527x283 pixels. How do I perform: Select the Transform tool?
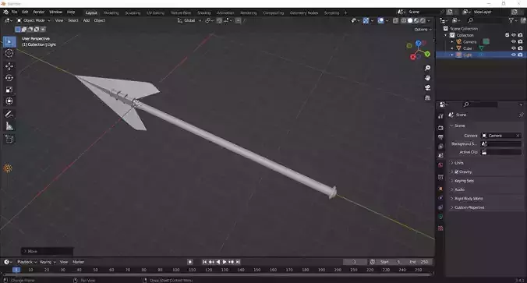tap(9, 101)
